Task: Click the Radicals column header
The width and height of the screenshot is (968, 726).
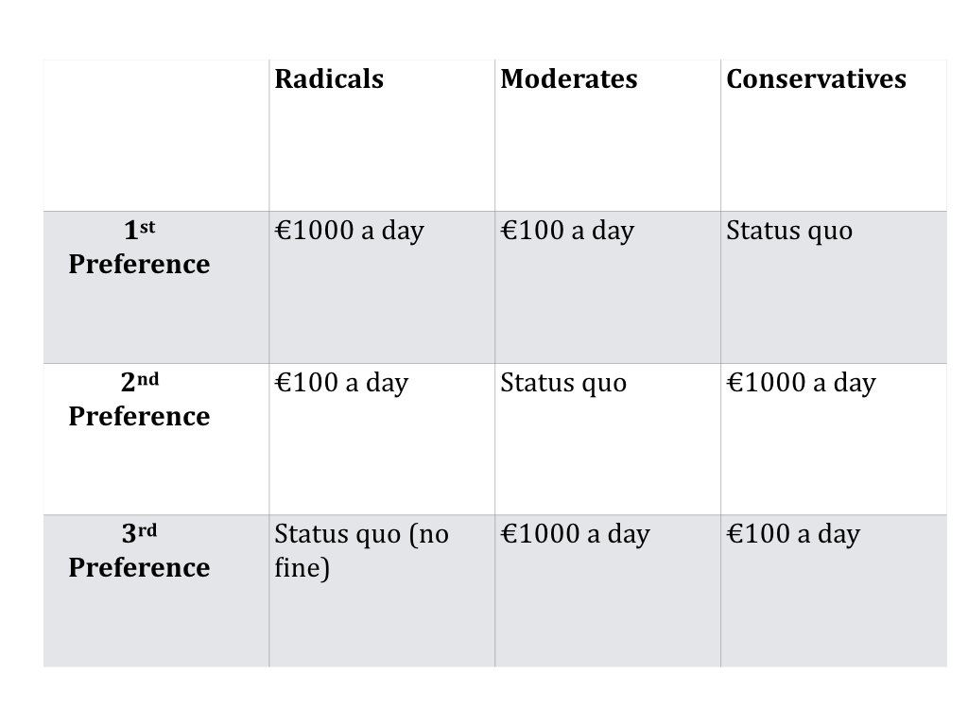Action: 329,79
